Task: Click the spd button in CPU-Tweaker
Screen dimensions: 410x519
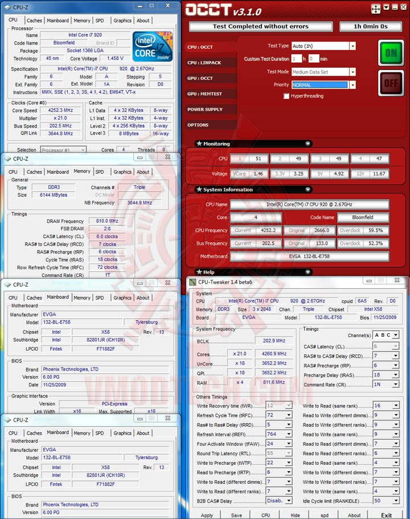Action: [325, 515]
